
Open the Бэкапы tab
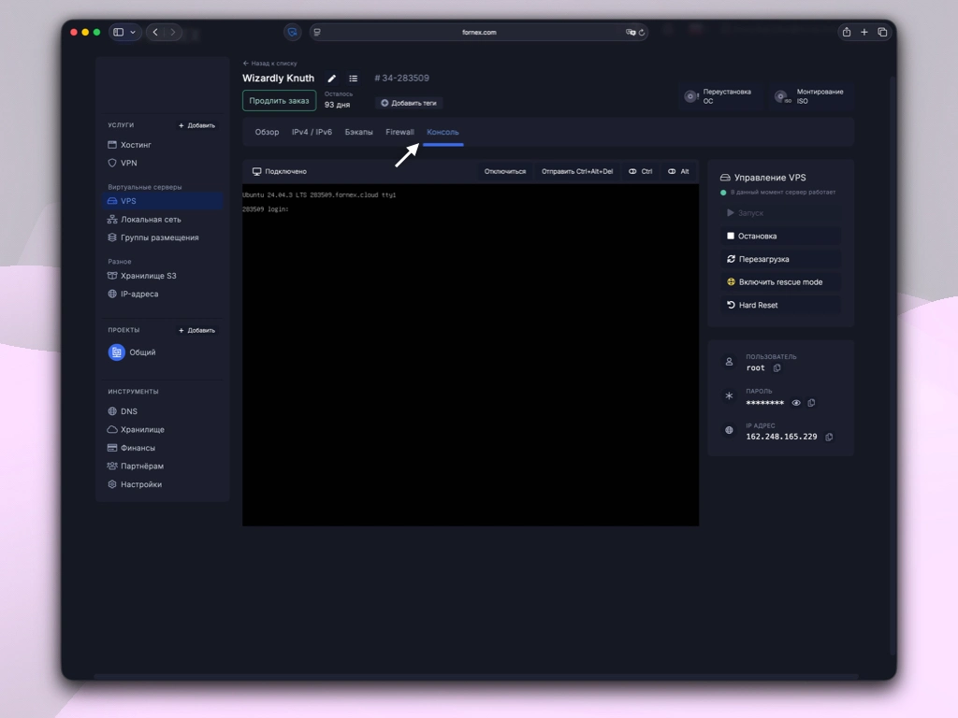click(358, 132)
